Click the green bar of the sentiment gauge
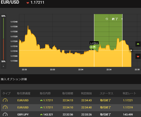Screen dimensions: 141x117 coord(4,28)
